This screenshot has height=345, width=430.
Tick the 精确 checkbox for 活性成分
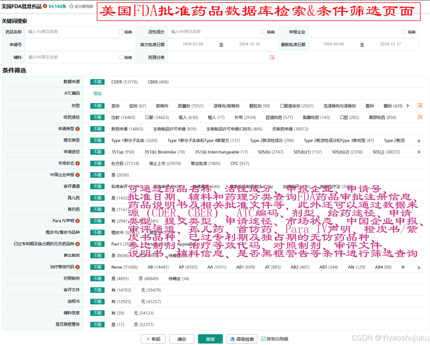264,32
